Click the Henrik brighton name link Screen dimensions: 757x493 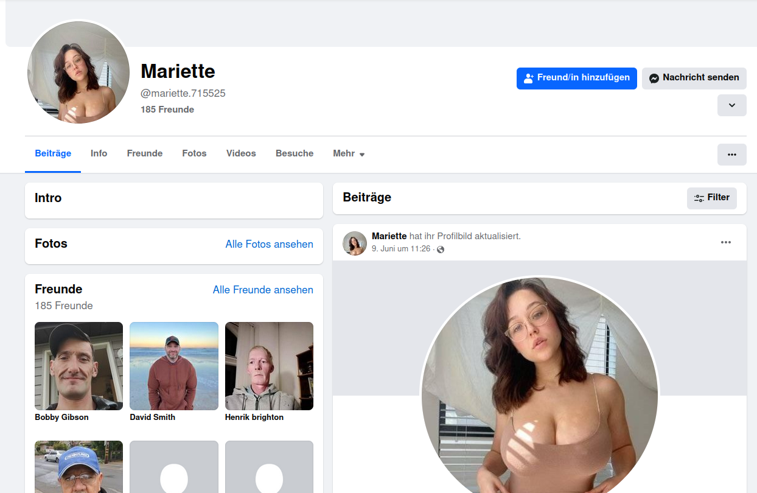point(254,418)
